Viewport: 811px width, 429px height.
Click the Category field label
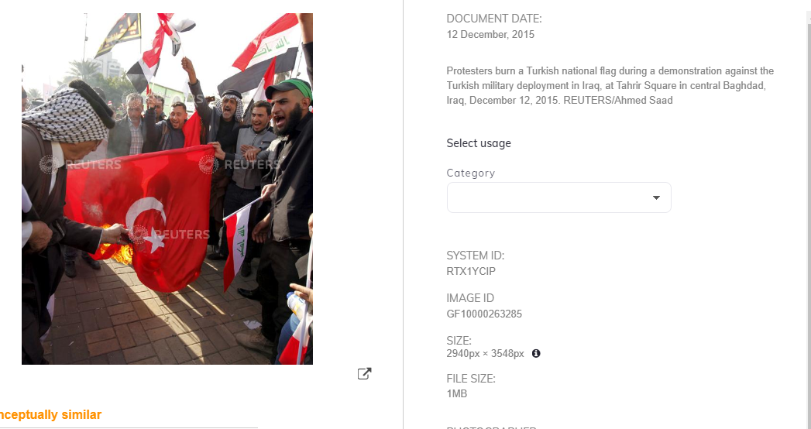click(x=471, y=173)
